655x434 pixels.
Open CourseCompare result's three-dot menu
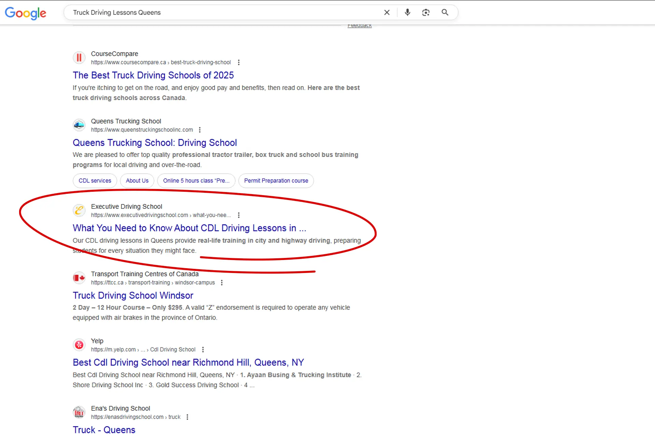click(239, 62)
